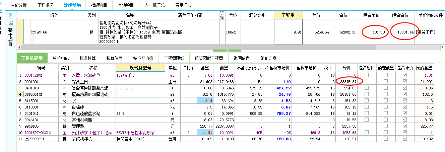Open the 反查图形工程量 tab
Screen dimensions: 445x152
pos(209,58)
